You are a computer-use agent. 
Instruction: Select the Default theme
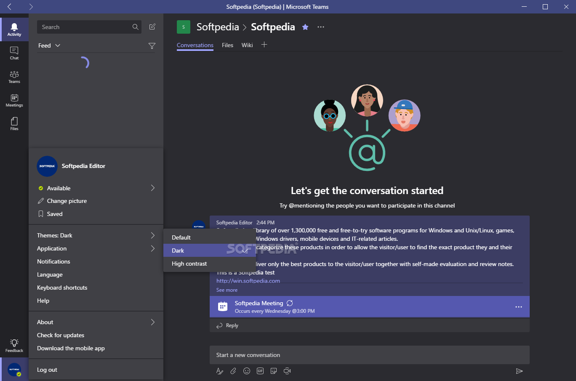click(x=210, y=237)
